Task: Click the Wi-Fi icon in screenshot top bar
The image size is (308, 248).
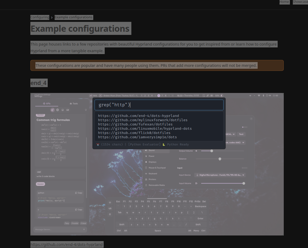Action: (259, 96)
